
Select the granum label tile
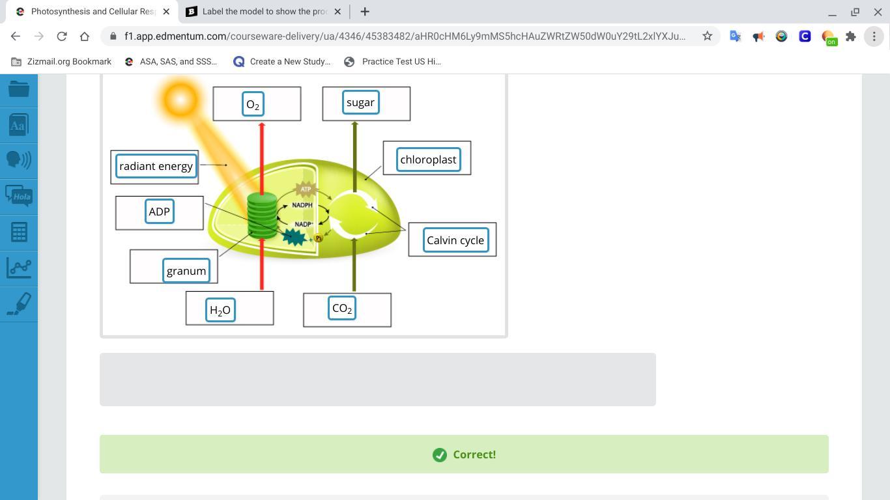pos(186,271)
